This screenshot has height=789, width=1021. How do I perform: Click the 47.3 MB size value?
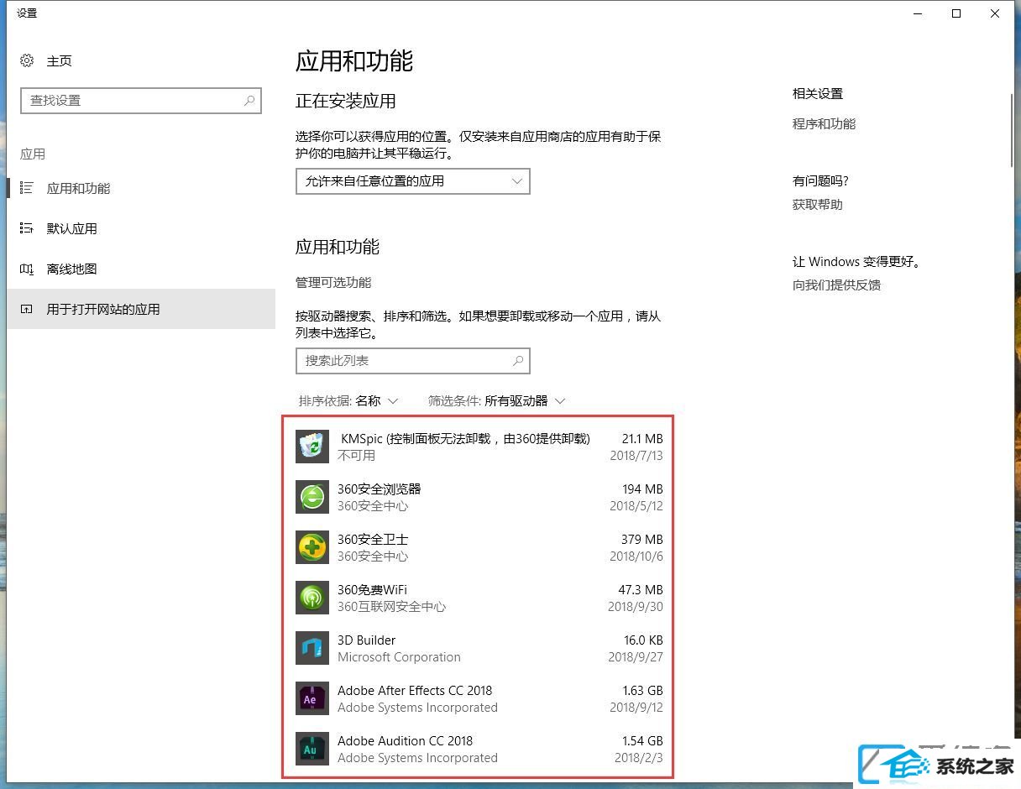[641, 590]
